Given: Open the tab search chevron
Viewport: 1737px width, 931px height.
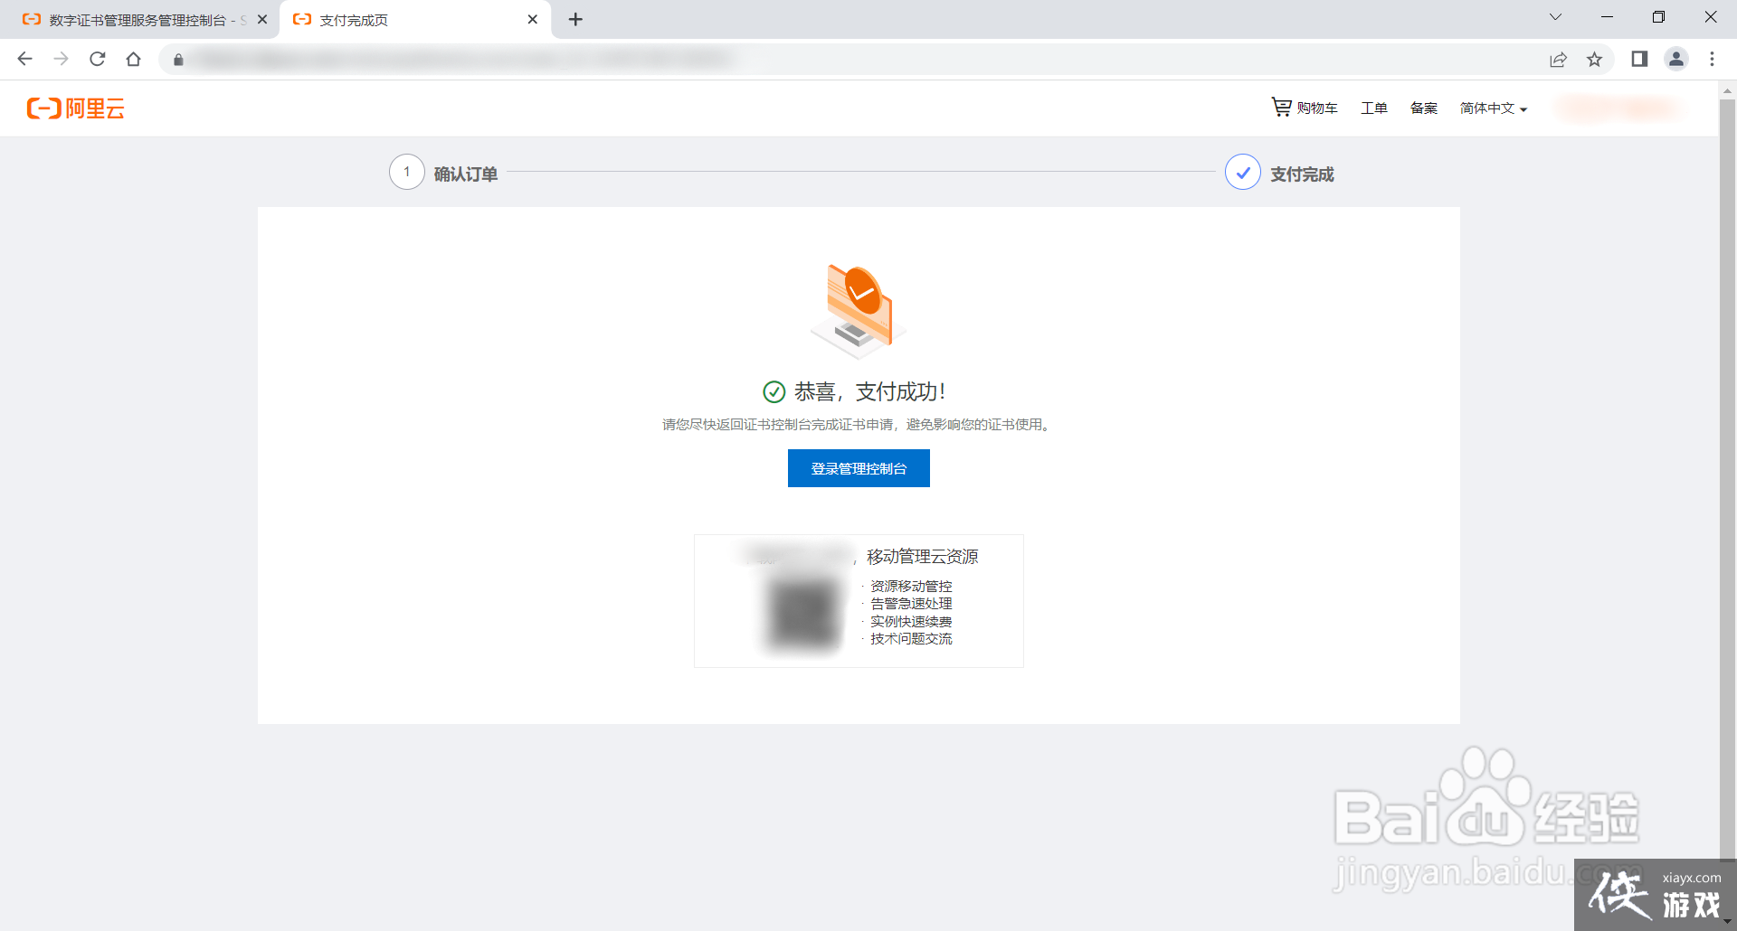Looking at the screenshot, I should tap(1555, 17).
